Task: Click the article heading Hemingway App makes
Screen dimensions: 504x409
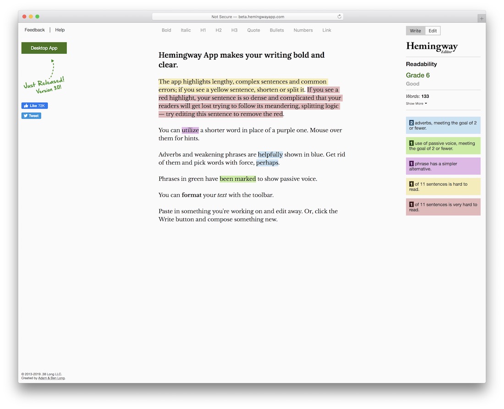Action: coord(241,60)
